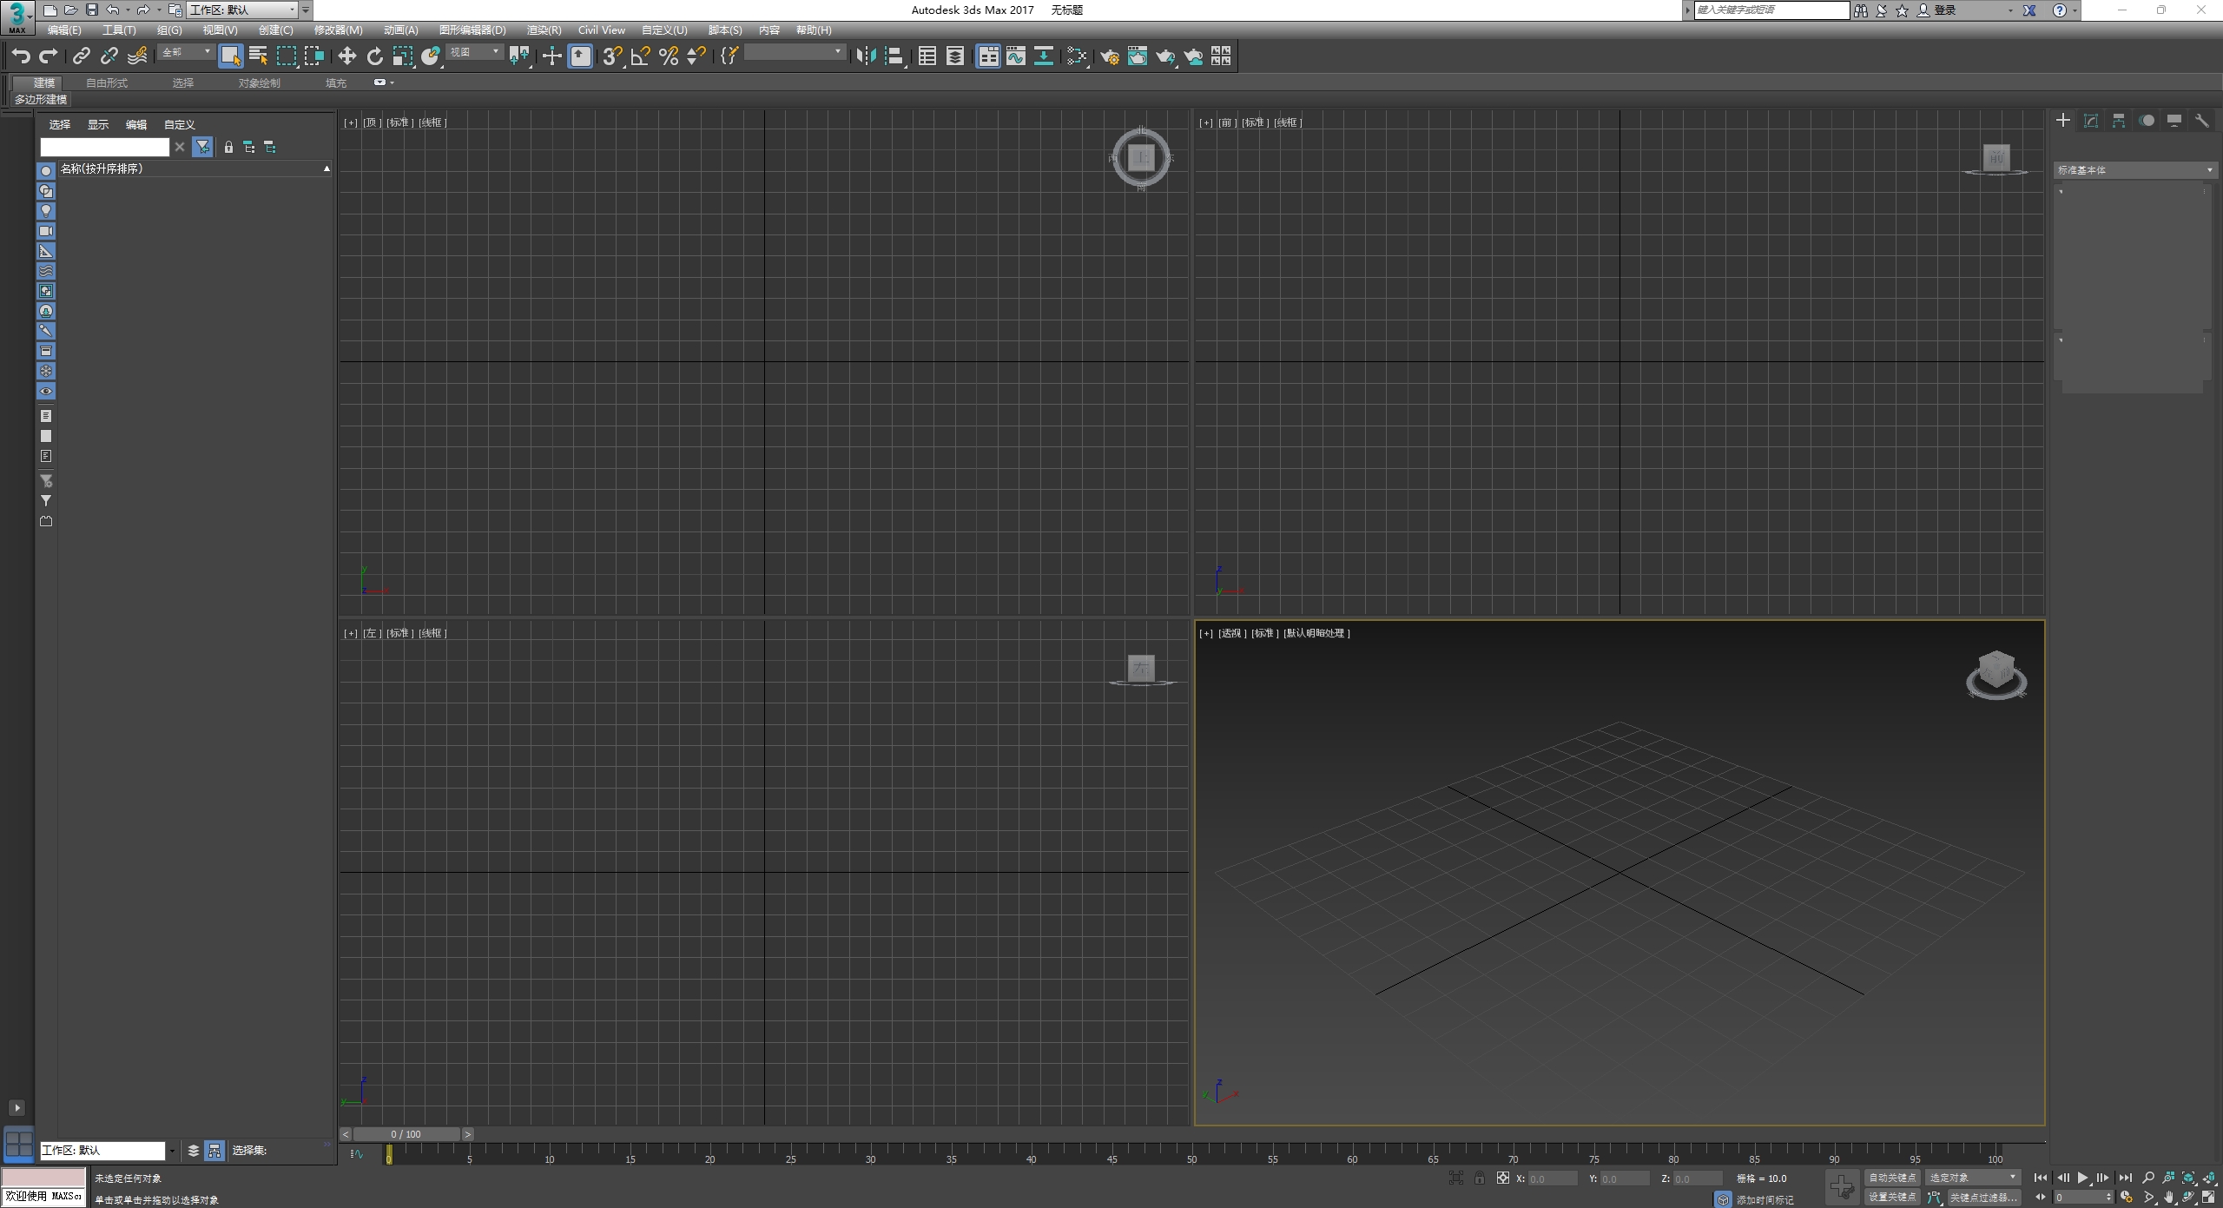This screenshot has width=2223, height=1208.
Task: Open the Utilities wrench panel icon
Action: [x=2201, y=121]
